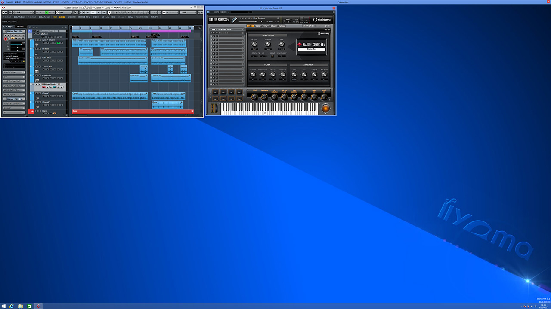Switch to the Visibility tab
The image size is (551, 309).
click(x=20, y=27)
